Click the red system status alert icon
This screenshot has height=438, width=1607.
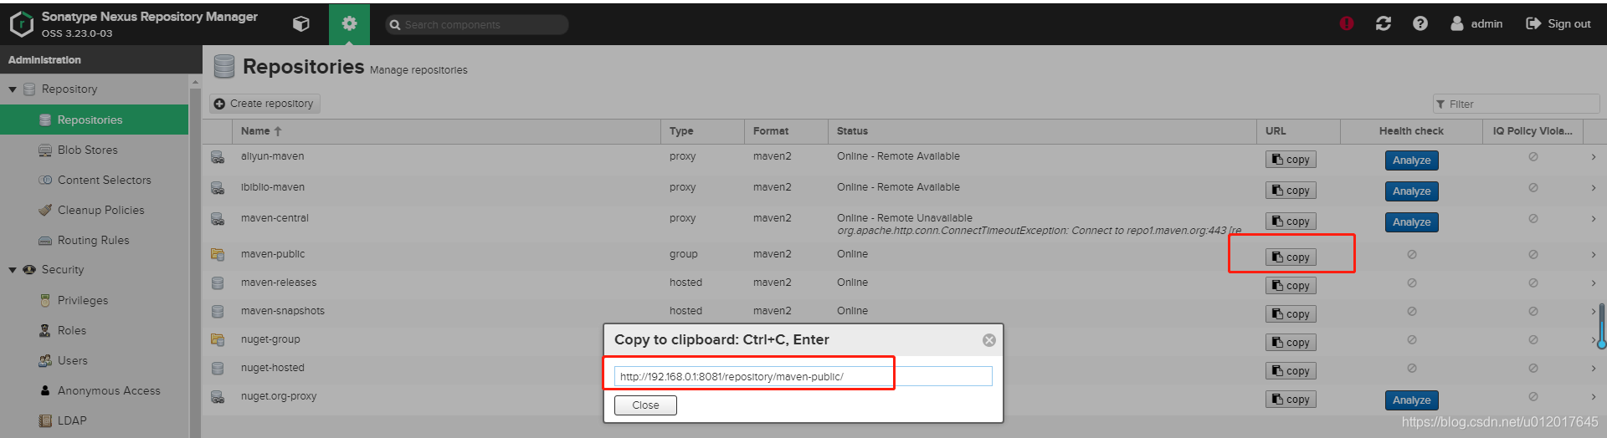[x=1347, y=23]
